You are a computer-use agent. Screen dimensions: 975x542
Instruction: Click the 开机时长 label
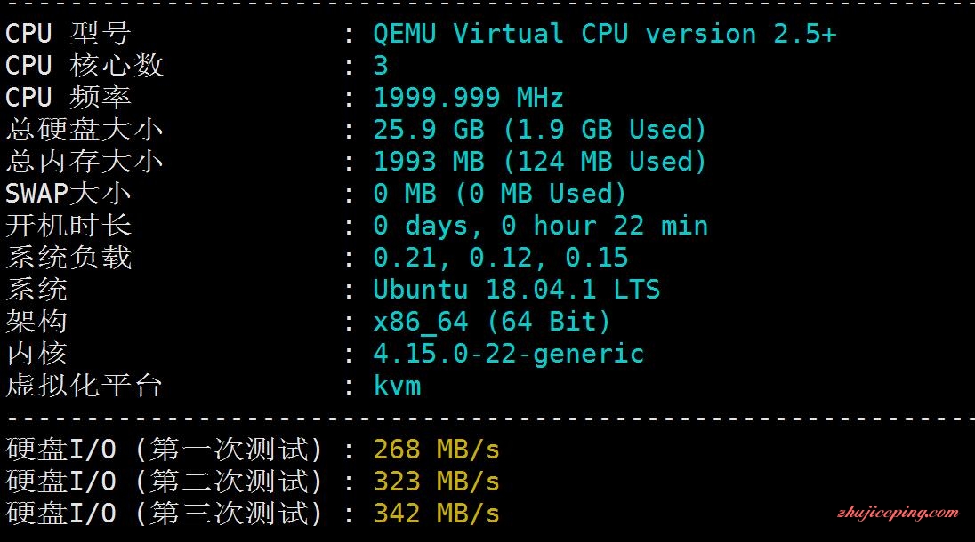68,226
